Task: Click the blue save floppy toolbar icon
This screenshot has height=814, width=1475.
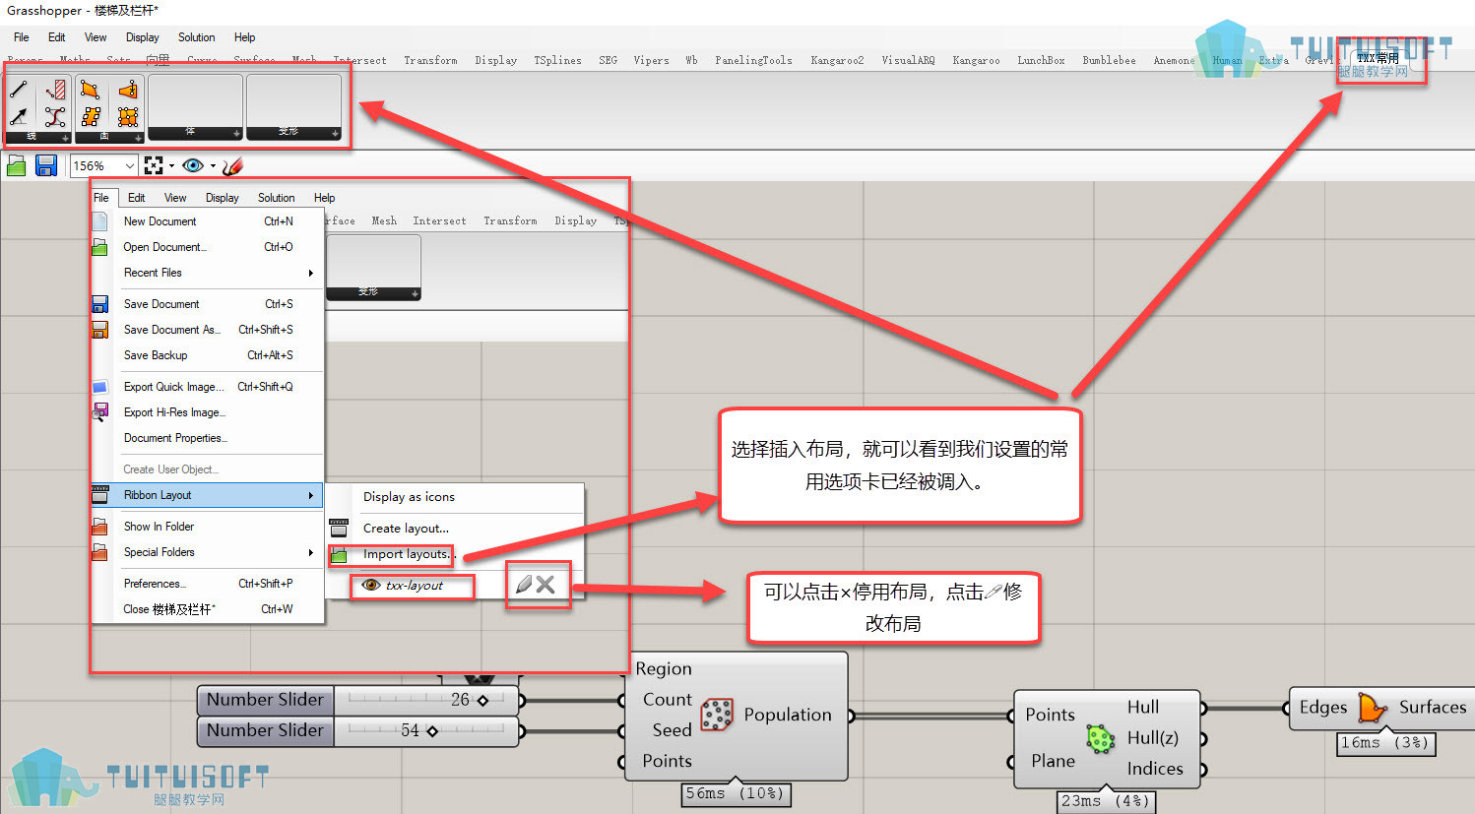Action: 46,166
